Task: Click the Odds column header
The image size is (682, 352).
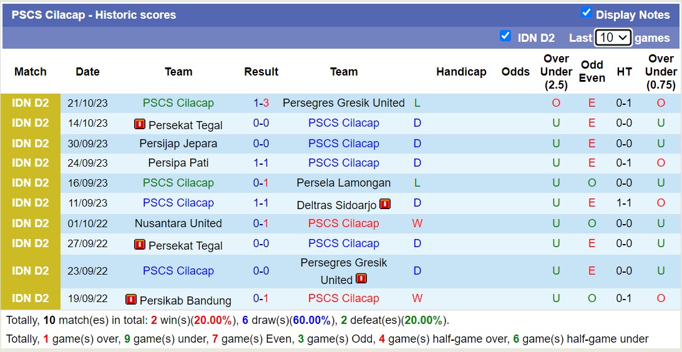Action: (515, 72)
